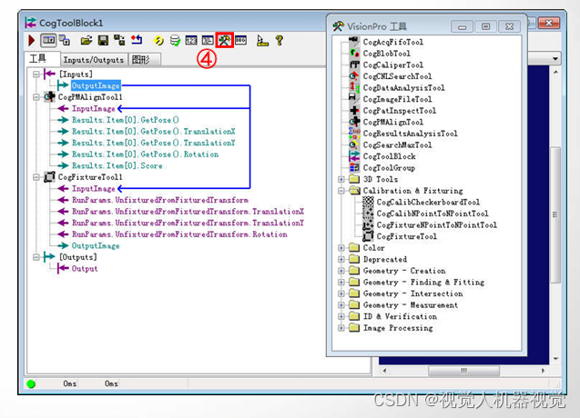
Task: Expand the 3D Tools folder
Action: pyautogui.click(x=341, y=179)
